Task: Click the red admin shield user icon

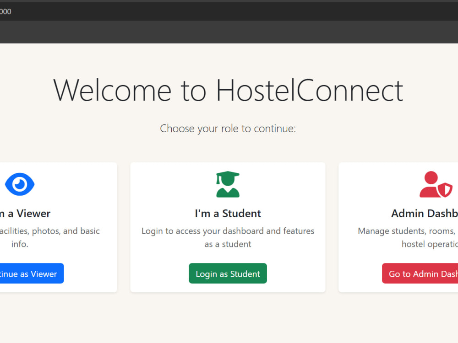Action: pos(436,184)
